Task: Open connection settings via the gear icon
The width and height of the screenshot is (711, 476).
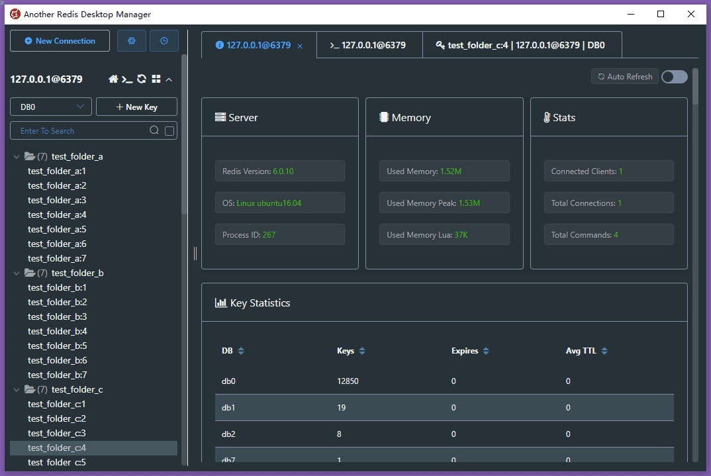Action: pos(131,40)
